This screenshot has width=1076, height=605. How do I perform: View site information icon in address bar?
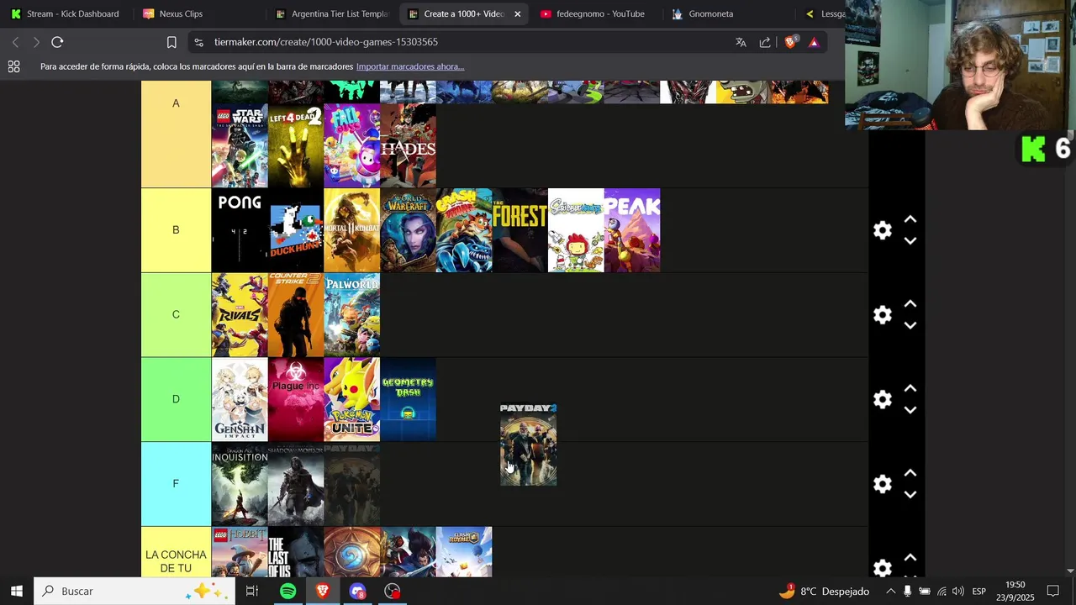pyautogui.click(x=198, y=42)
